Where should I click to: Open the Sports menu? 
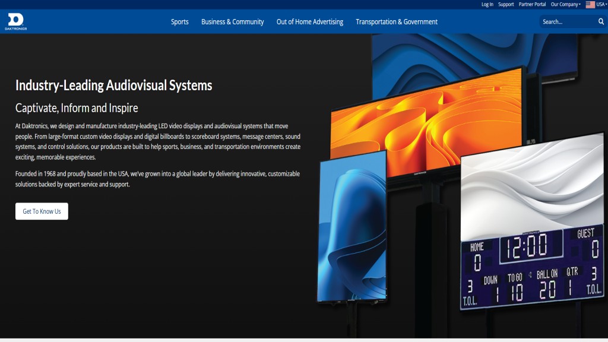coord(179,22)
